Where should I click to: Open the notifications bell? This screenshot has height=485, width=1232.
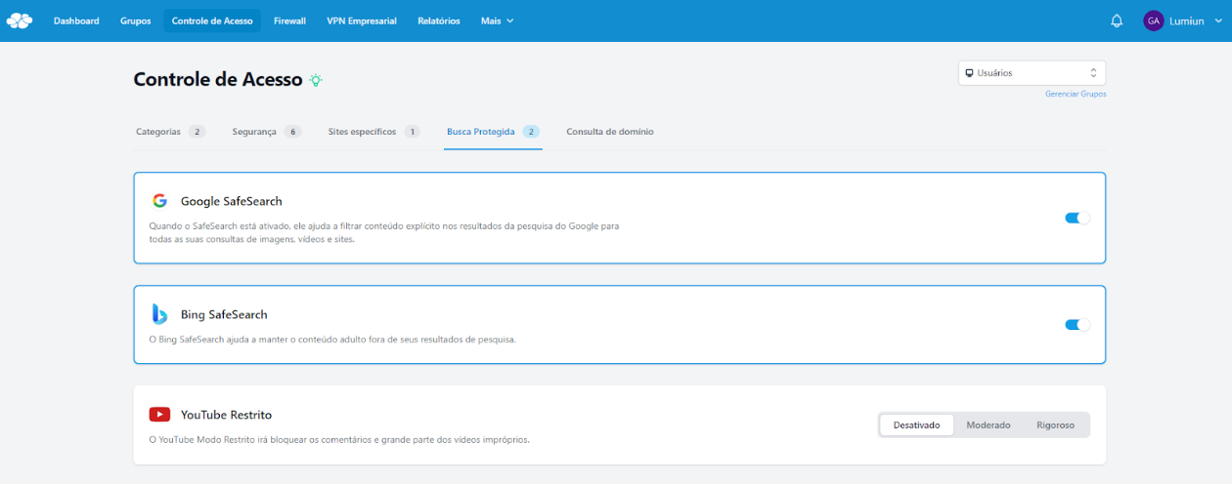click(1117, 20)
